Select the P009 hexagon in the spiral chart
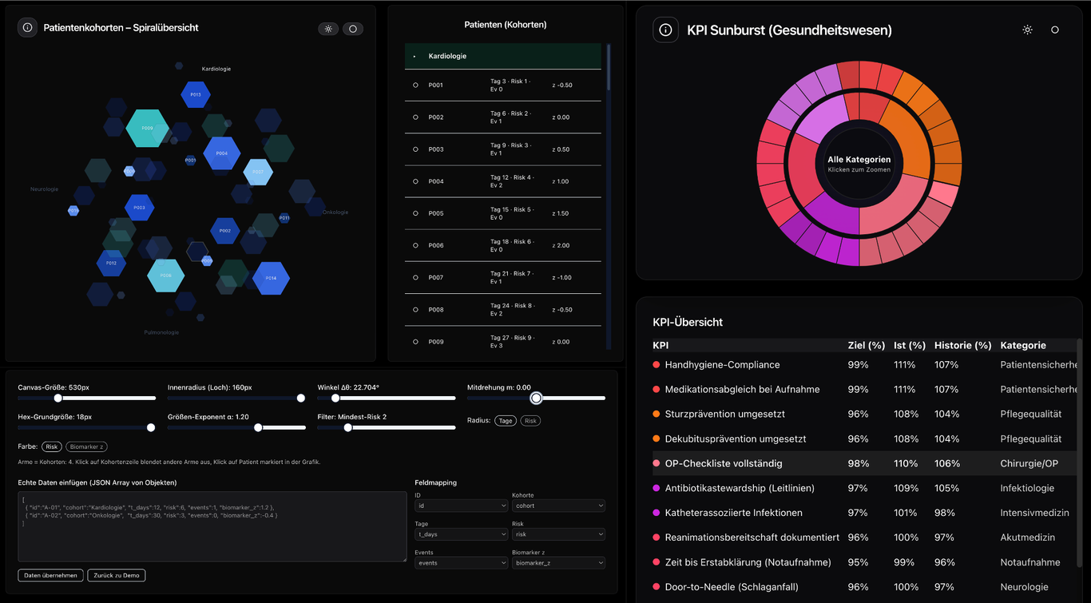Screen dimensions: 1091x603 (x=147, y=128)
